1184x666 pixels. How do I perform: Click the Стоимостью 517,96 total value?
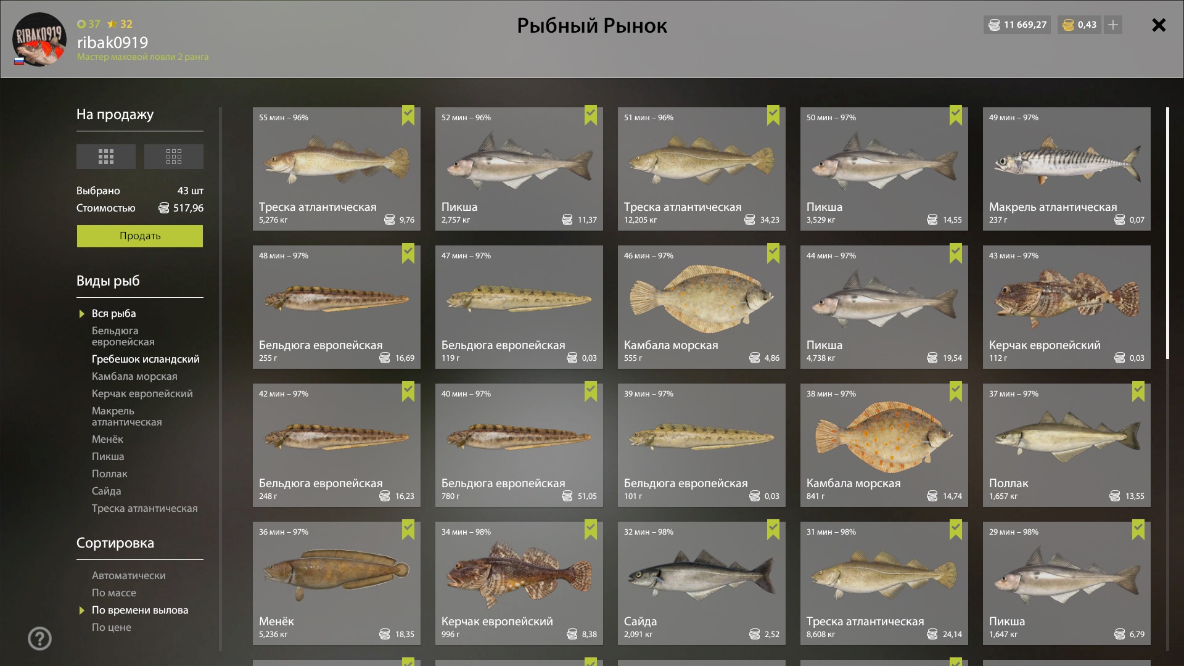click(140, 208)
